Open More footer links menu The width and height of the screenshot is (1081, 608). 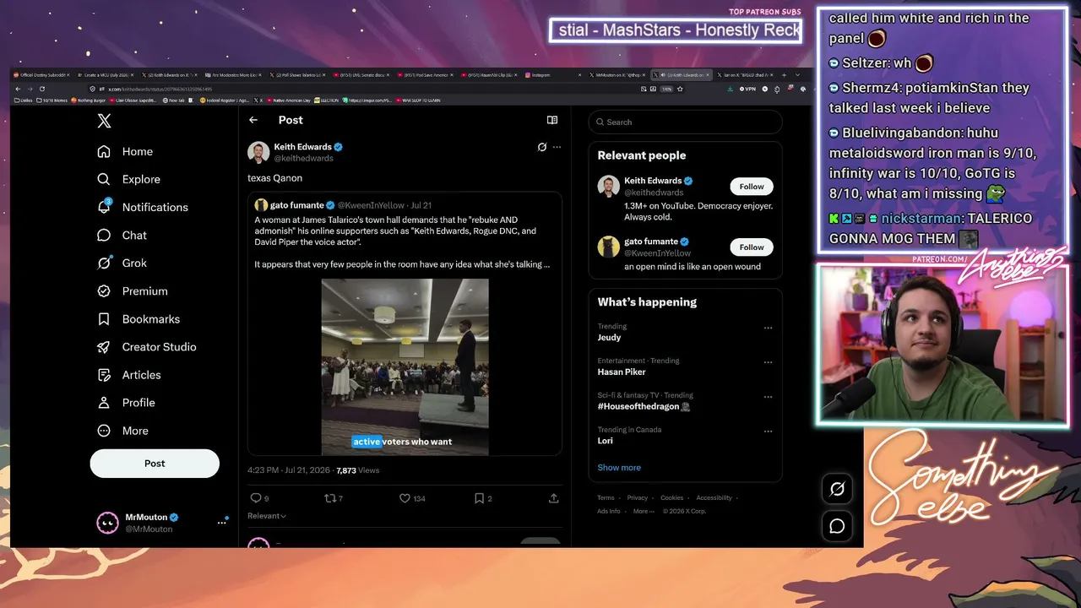pos(644,511)
